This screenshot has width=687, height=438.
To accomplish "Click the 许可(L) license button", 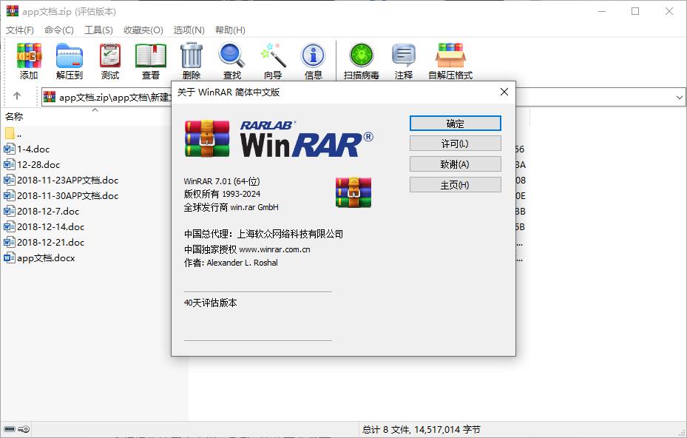I will [456, 144].
